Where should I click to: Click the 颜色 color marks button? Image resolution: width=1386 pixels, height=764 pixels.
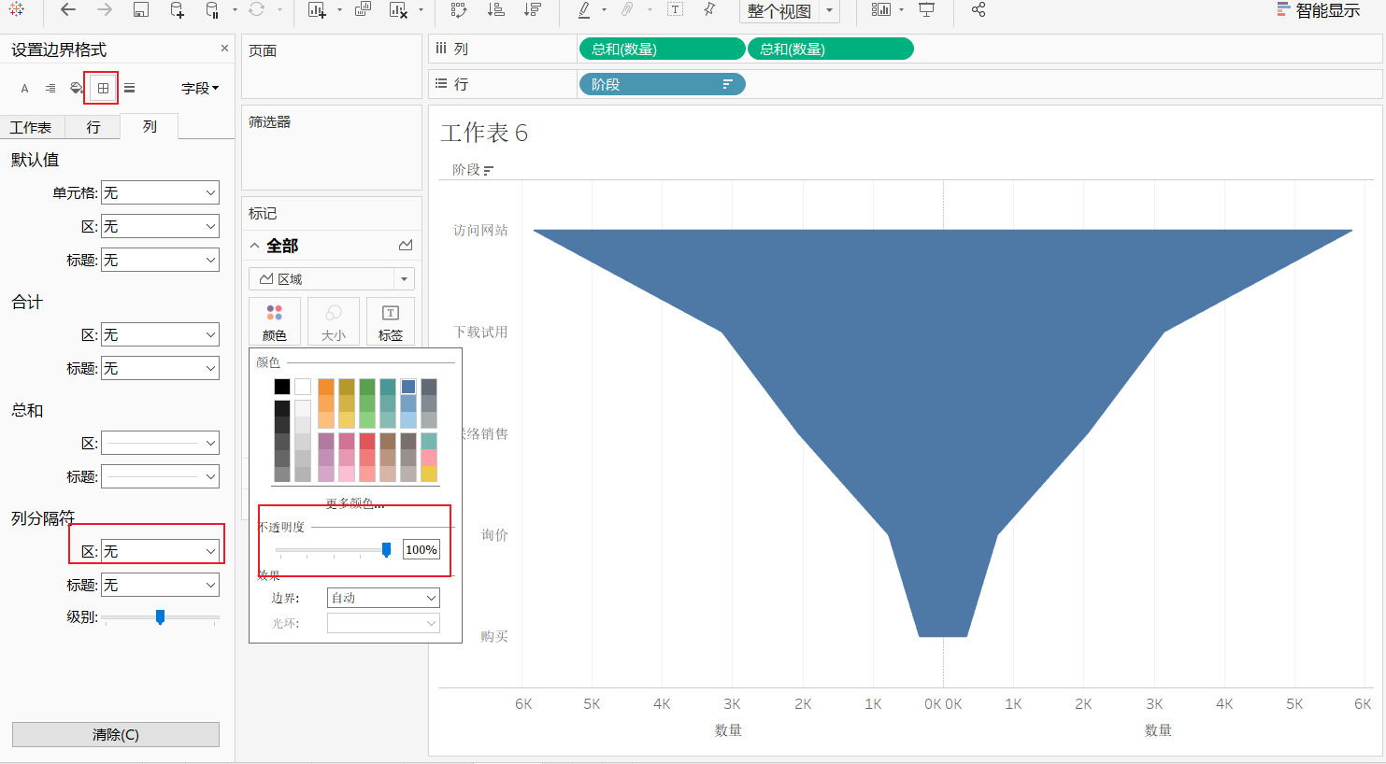[275, 322]
